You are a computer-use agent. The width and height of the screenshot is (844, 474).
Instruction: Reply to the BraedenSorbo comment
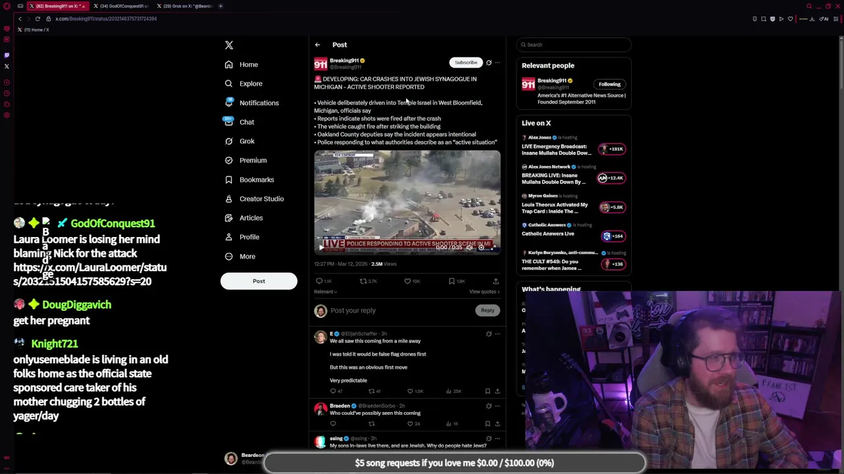coord(333,424)
